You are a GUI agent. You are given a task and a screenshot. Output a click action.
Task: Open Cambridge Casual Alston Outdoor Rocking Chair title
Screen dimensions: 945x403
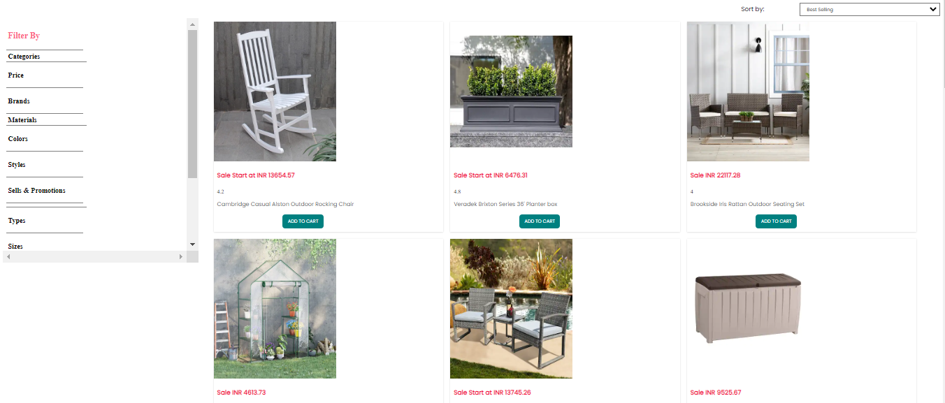285,205
